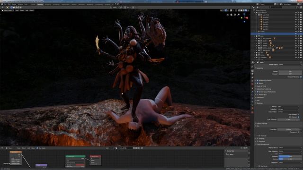Expand Volumetrics panel
Screen dimensions: 303x170
tap(259, 98)
